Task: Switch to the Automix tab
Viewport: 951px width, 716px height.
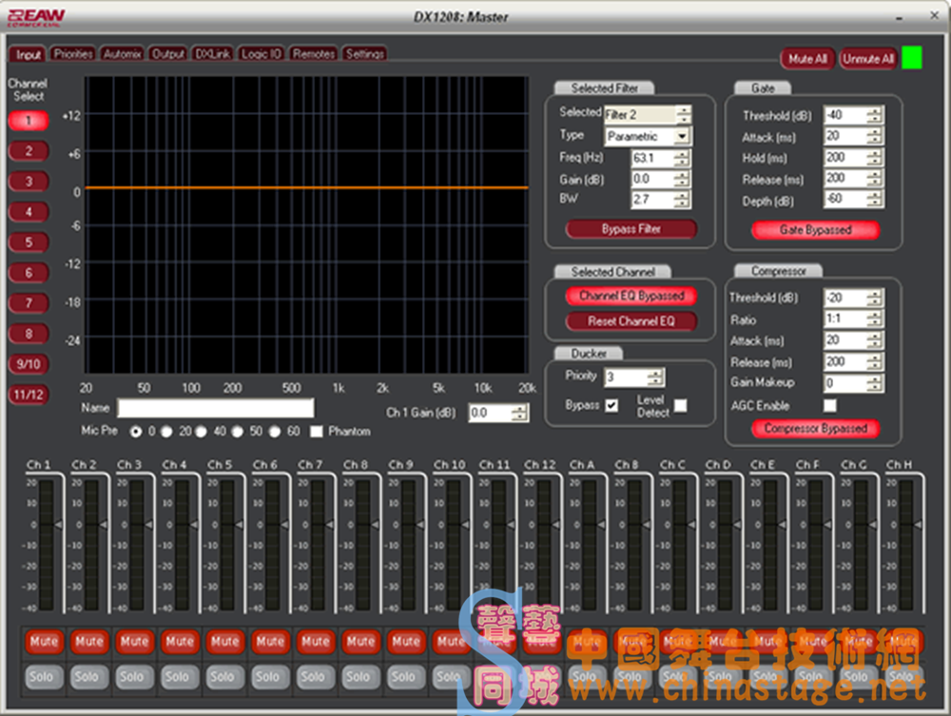Action: coord(121,54)
